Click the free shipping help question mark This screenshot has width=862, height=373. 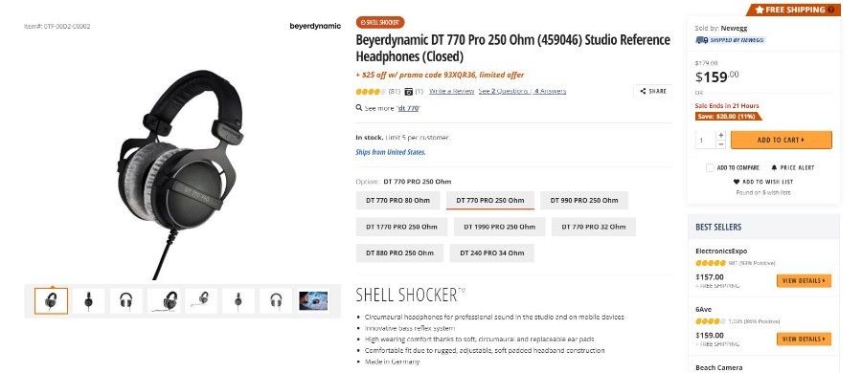[x=830, y=10]
